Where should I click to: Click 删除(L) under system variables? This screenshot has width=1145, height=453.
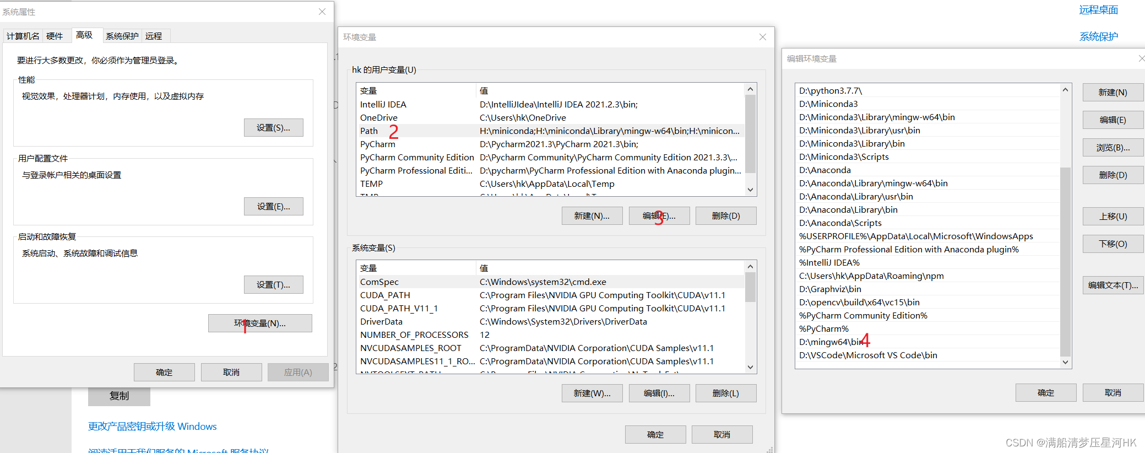pos(726,393)
